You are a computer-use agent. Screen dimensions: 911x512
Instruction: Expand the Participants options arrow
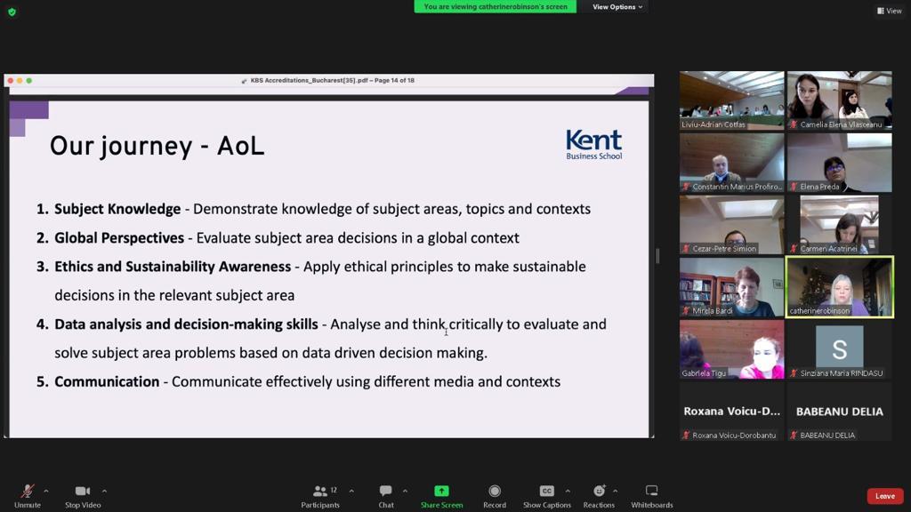tap(351, 491)
